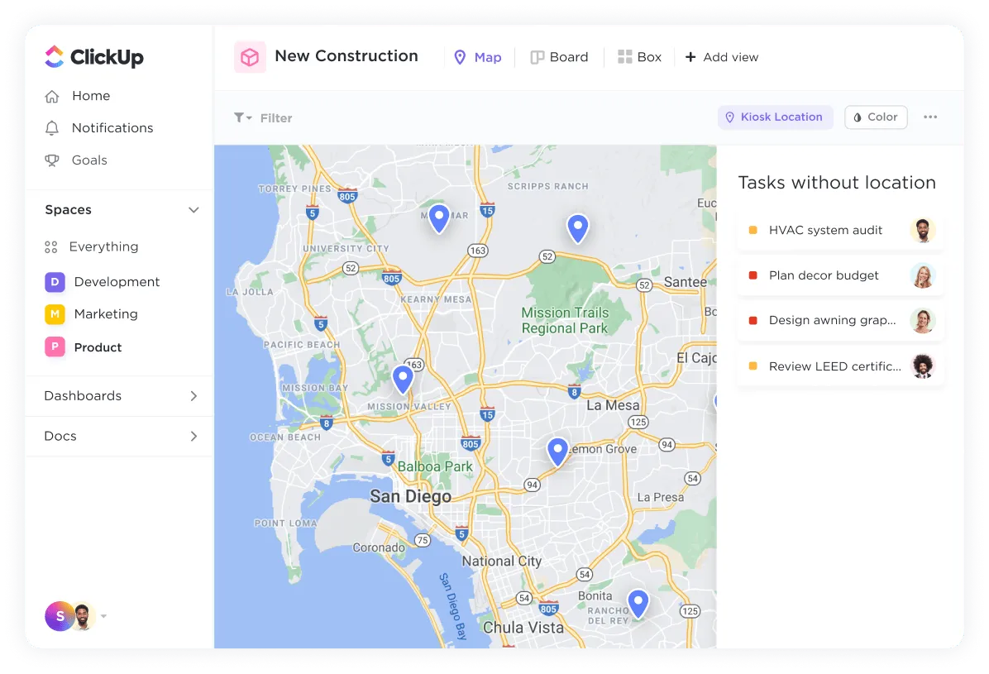Click the Design awning task assignee avatar
The height and width of the screenshot is (674, 989).
[923, 321]
